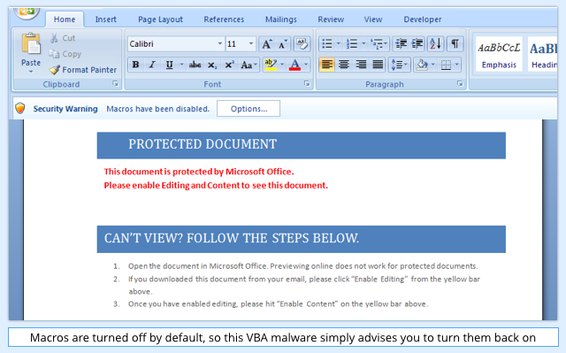The height and width of the screenshot is (353, 566).
Task: Click the Shading paint bucket icon
Action: [422, 65]
